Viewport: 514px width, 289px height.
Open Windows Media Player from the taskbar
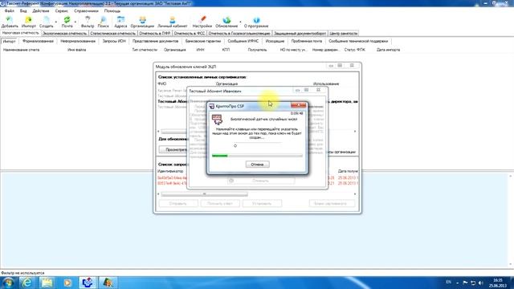point(67,283)
